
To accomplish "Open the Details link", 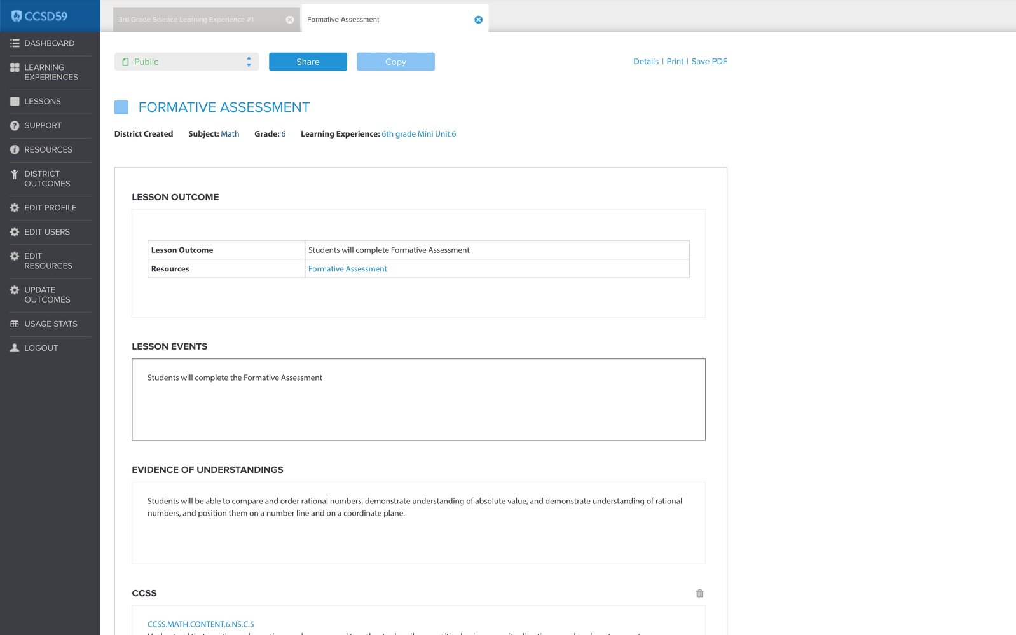I will (646, 62).
